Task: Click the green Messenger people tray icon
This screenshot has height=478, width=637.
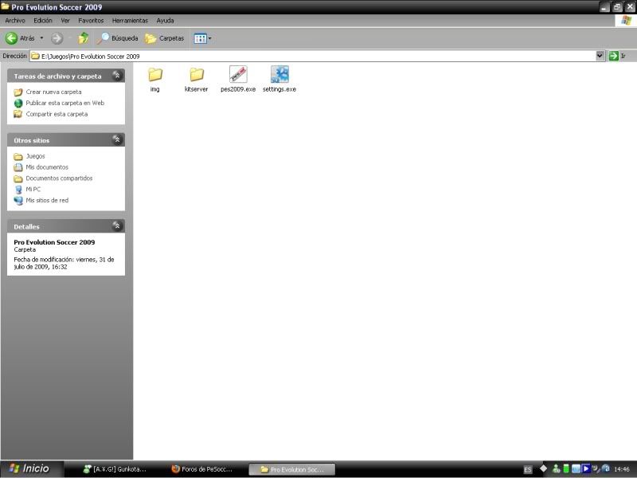Action: tap(556, 469)
